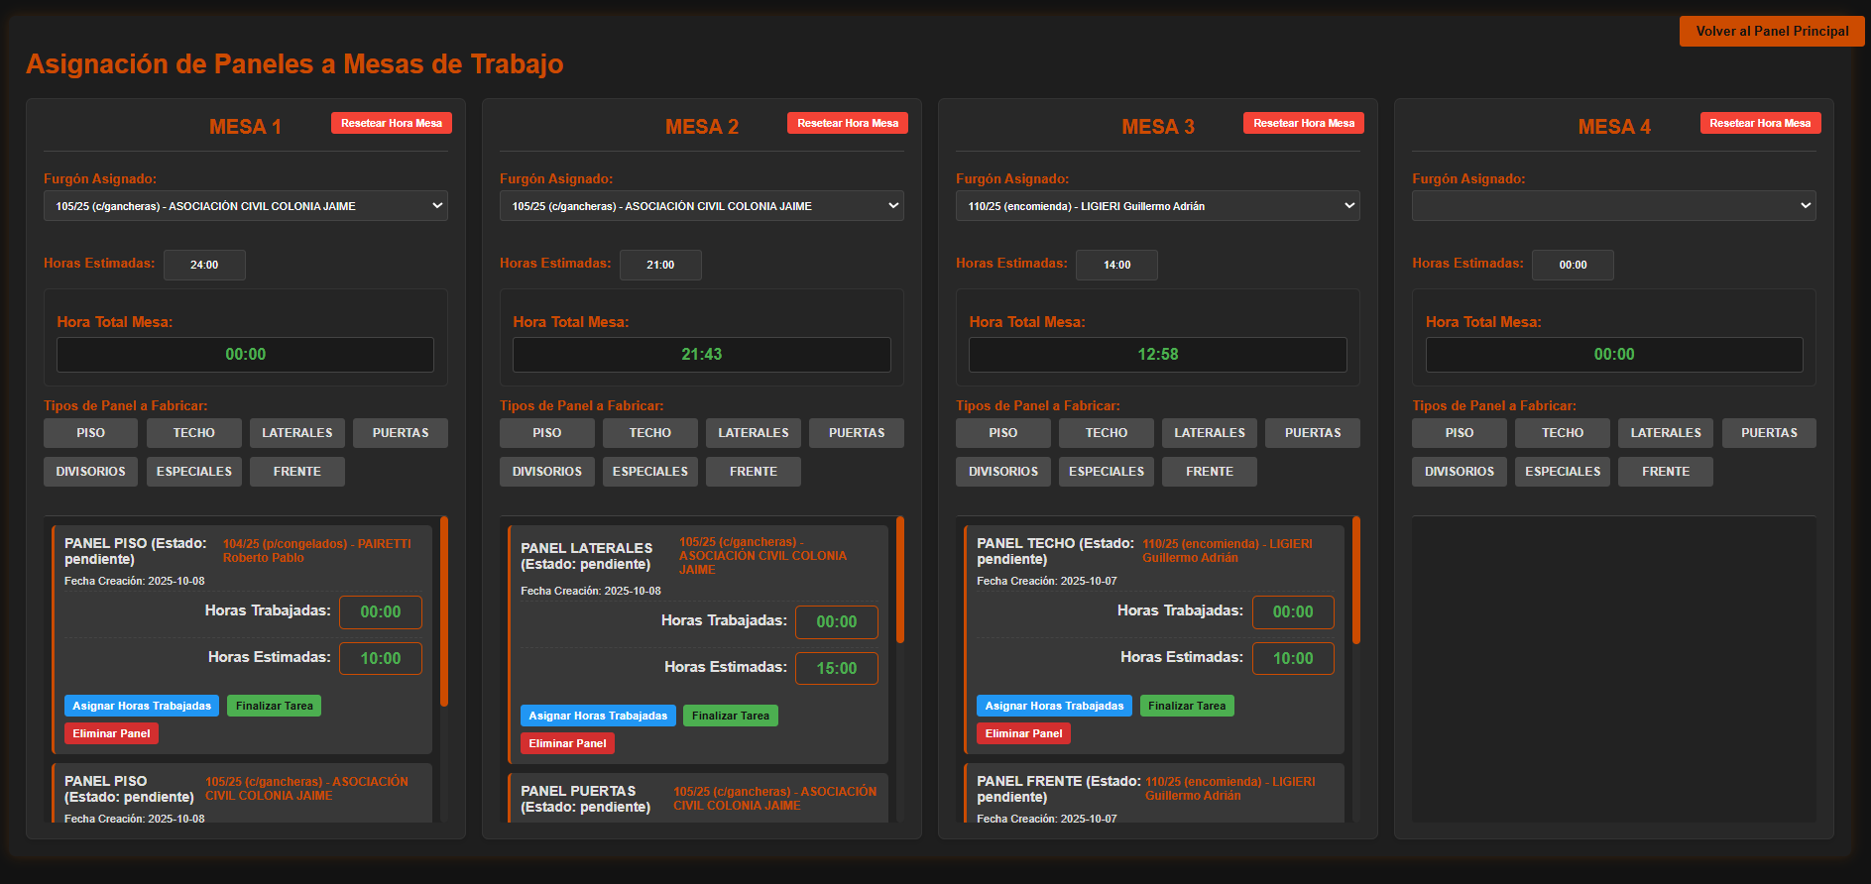Screen dimensions: 1871x884
Task: Expand Mesa 3 Furgón Asignado selector
Action: coord(1157,206)
